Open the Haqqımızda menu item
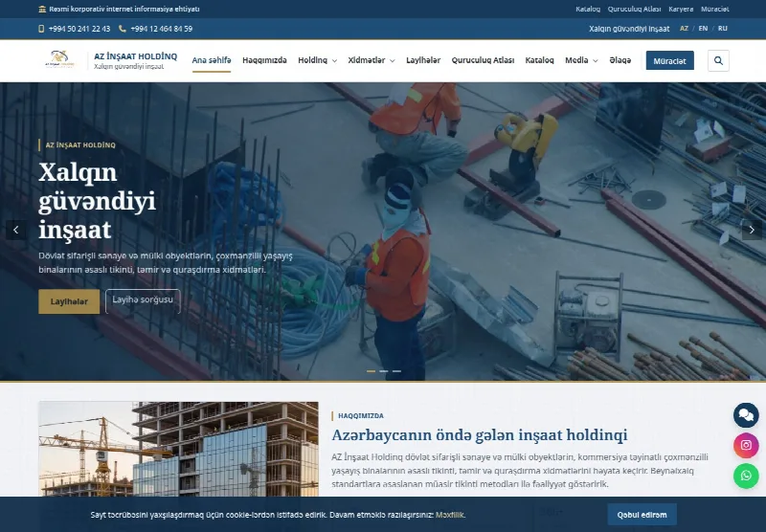 tap(264, 60)
